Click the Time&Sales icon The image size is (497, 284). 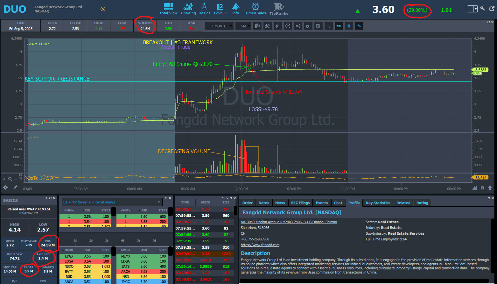pos(255,9)
